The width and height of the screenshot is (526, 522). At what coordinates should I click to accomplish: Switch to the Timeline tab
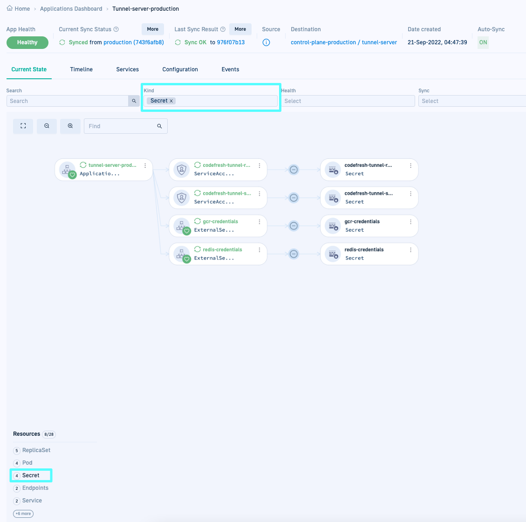81,69
